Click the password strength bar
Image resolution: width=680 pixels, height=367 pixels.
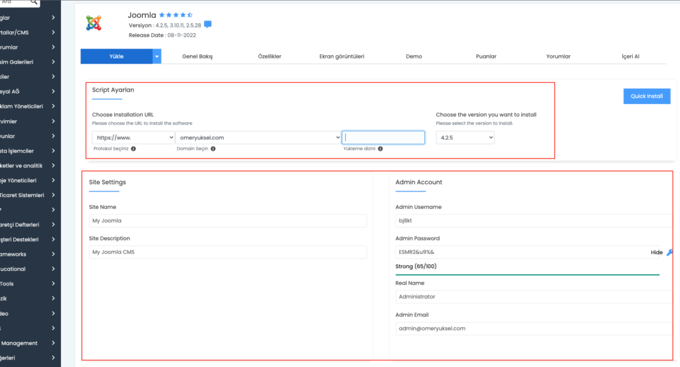(527, 275)
